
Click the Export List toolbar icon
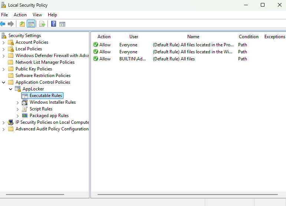[x=42, y=24]
